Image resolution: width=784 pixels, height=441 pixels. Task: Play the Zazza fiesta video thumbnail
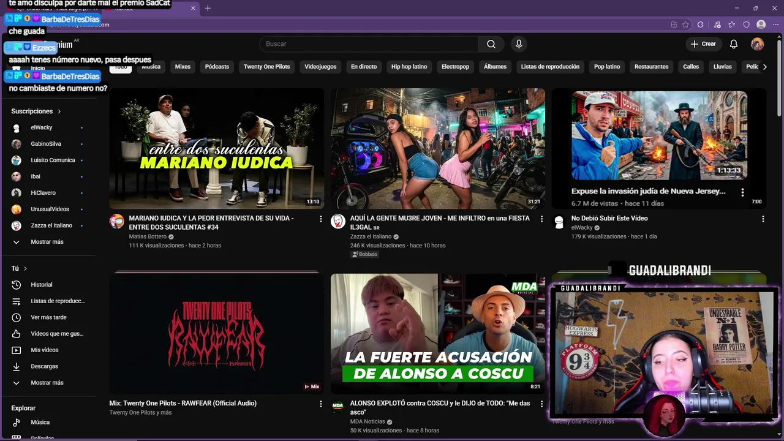(438, 149)
